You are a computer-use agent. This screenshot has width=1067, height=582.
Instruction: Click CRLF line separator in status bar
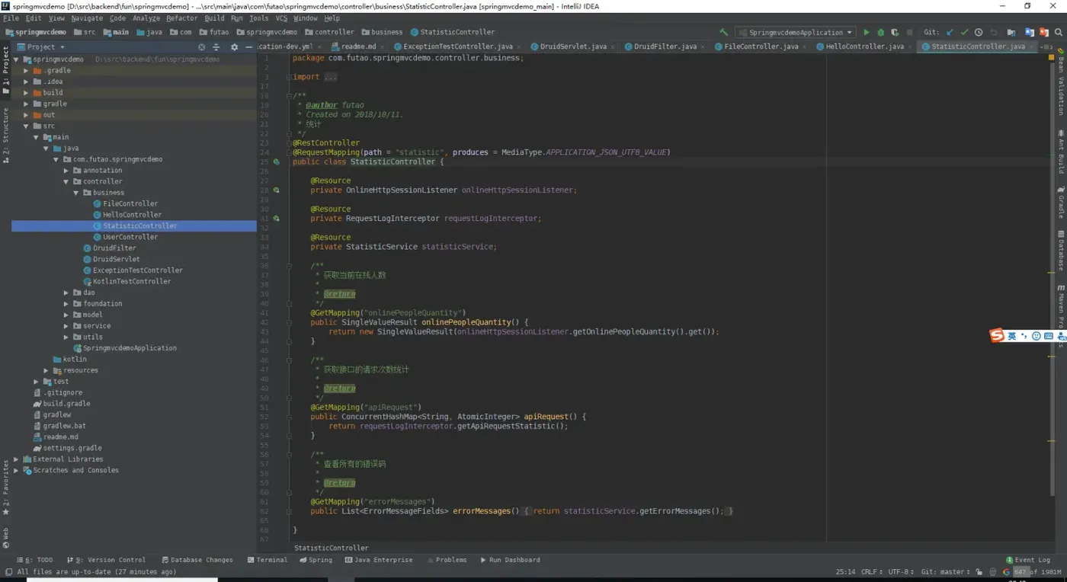point(873,571)
